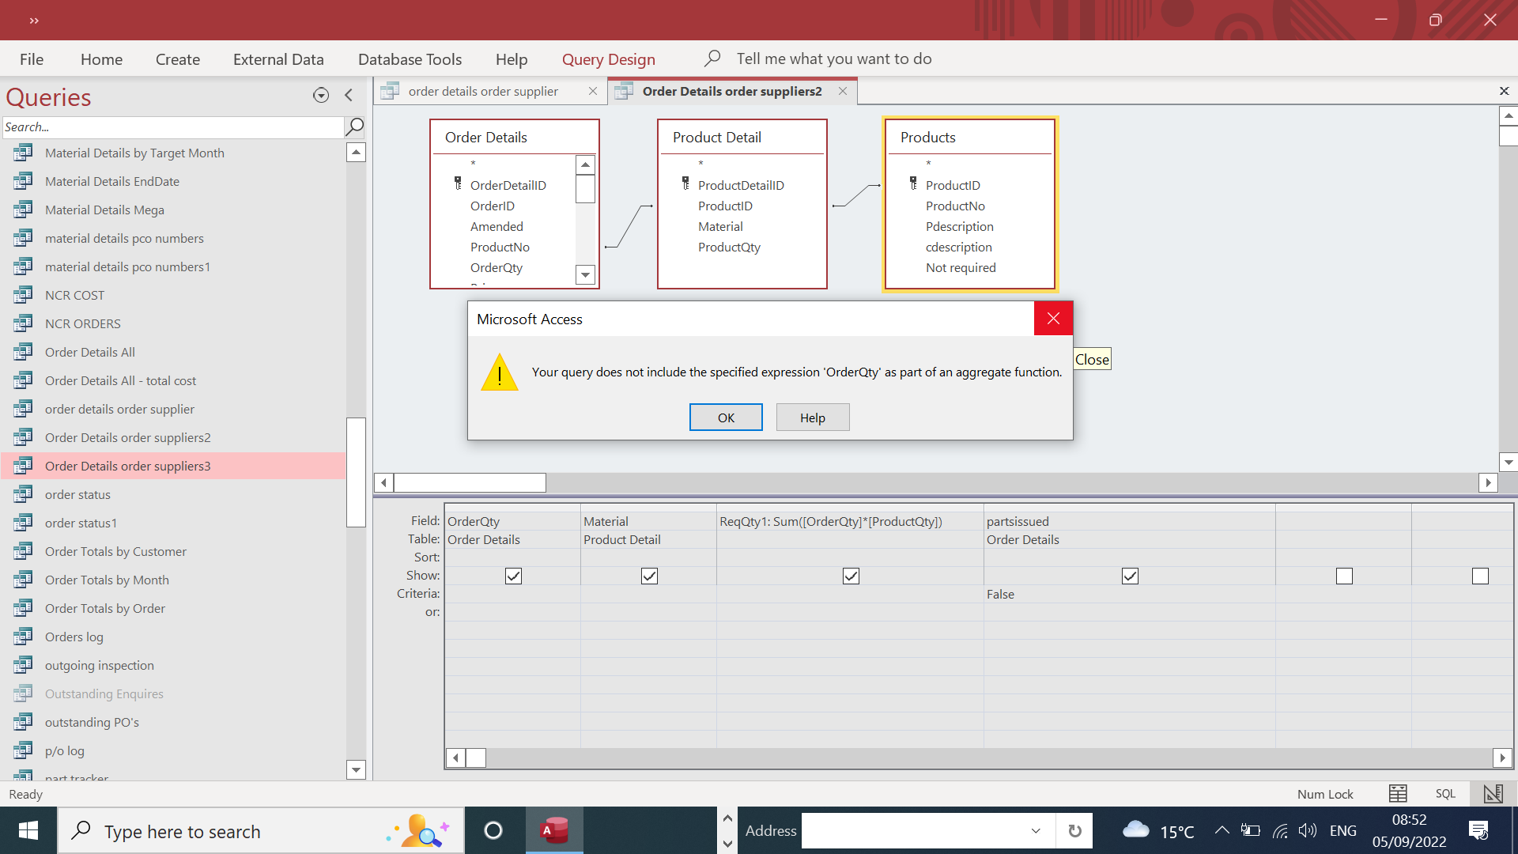Image resolution: width=1518 pixels, height=854 pixels.
Task: Click the table pane horizontal scroll right arrow
Action: click(1488, 482)
